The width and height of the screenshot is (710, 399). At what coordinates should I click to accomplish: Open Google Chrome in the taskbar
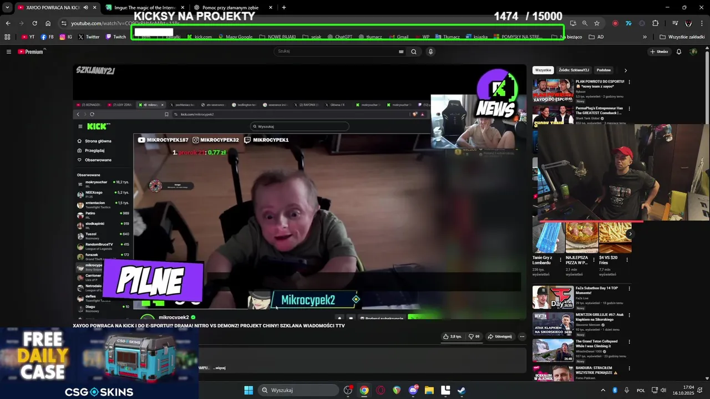tap(364, 390)
